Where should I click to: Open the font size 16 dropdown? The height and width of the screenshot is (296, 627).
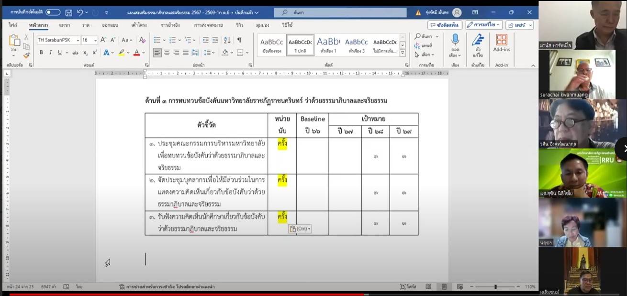[x=95, y=40]
